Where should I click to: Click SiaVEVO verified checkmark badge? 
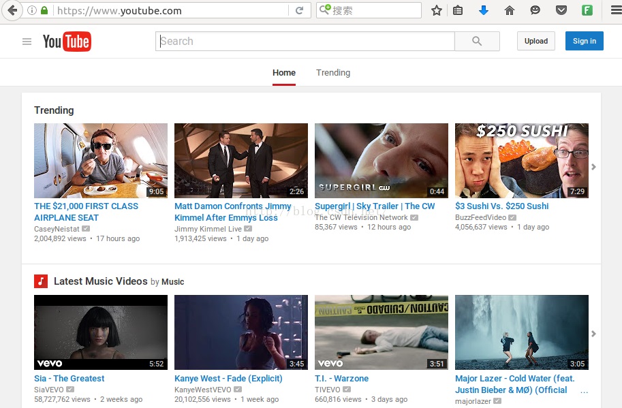click(x=69, y=390)
